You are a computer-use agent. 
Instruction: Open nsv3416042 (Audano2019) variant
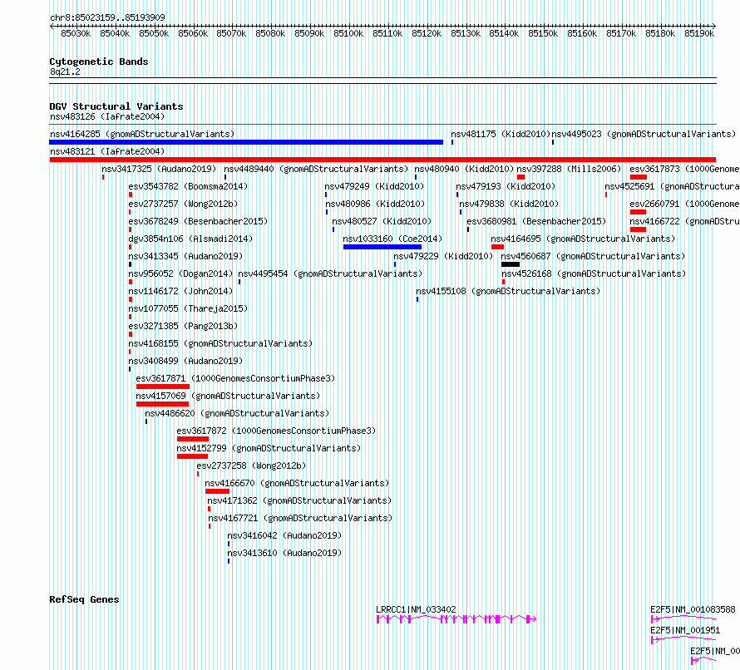(x=284, y=535)
